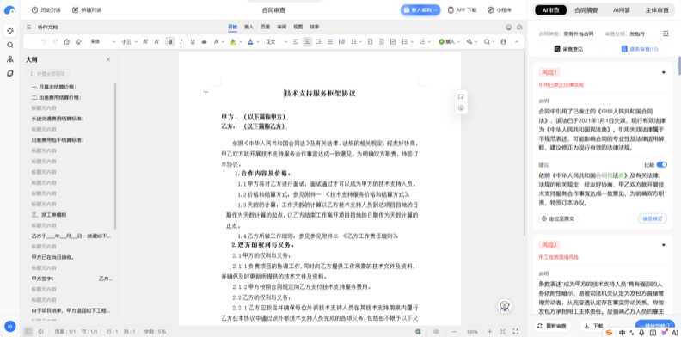Close the 大纲 outline panel
This screenshot has width=681, height=337.
point(108,59)
